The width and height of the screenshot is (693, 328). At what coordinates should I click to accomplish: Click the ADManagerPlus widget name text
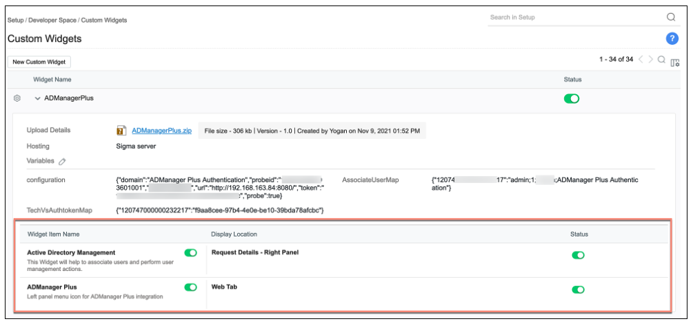(69, 98)
